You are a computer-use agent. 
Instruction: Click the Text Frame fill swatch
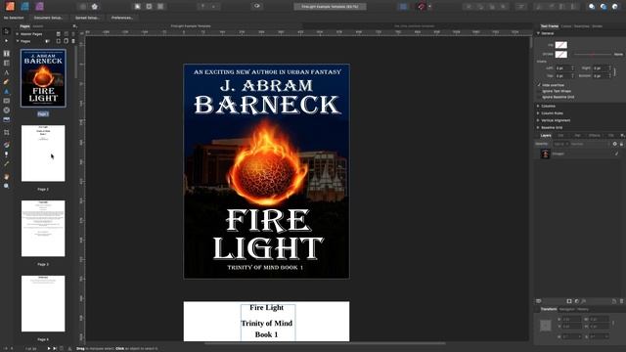[x=560, y=45]
